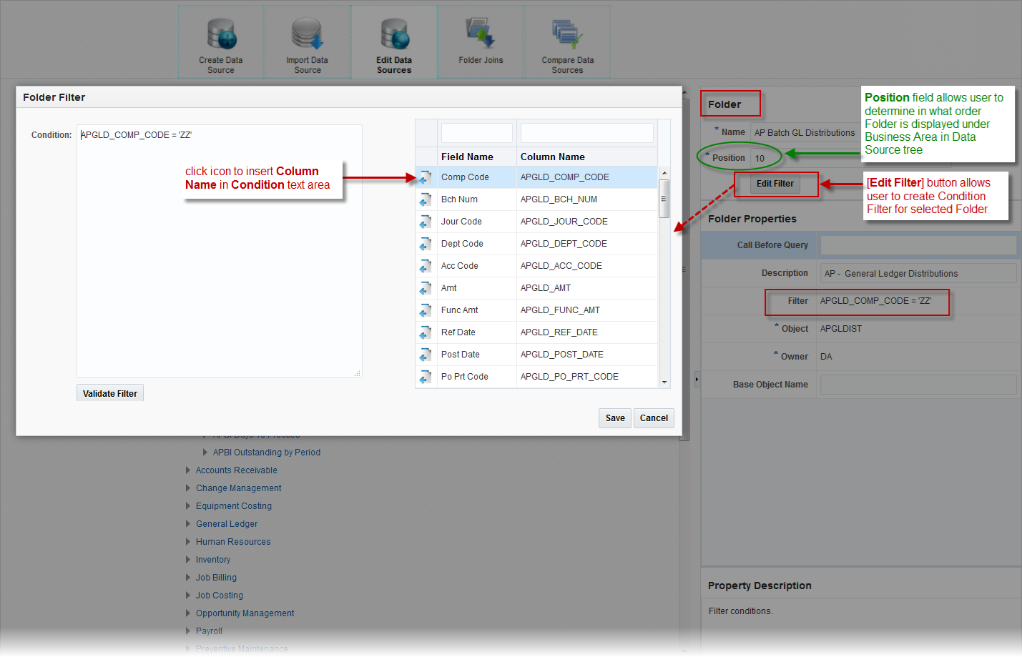Click the Base Object Name field
1022x657 pixels.
pos(918,385)
